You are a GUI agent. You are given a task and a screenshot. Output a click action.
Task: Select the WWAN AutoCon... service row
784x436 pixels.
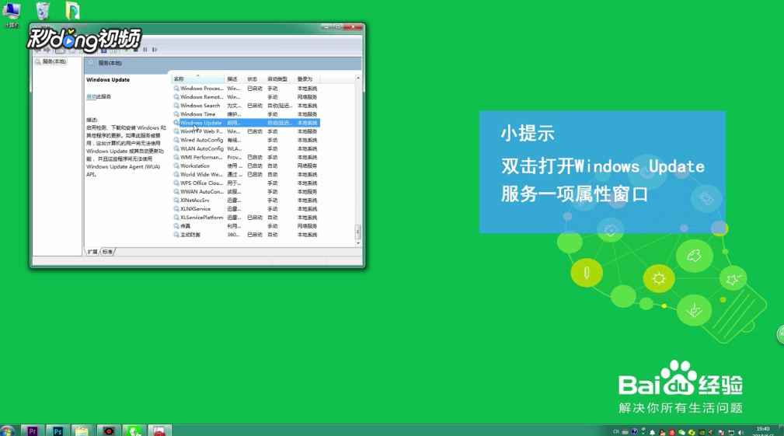pyautogui.click(x=246, y=191)
